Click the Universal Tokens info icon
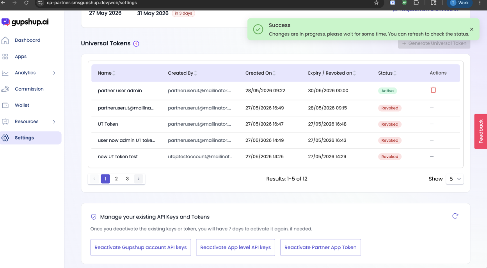The image size is (487, 268). click(x=136, y=44)
